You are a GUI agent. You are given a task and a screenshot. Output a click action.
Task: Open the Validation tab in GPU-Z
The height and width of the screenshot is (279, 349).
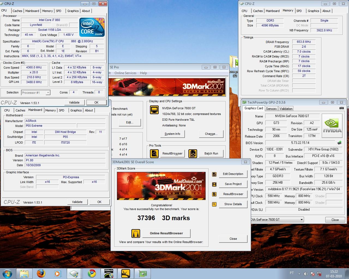coord(286,108)
